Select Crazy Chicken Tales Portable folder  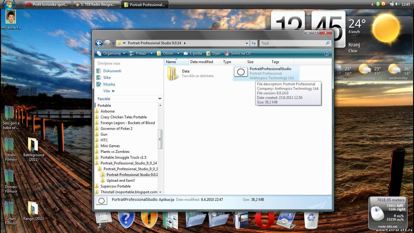pos(124,117)
